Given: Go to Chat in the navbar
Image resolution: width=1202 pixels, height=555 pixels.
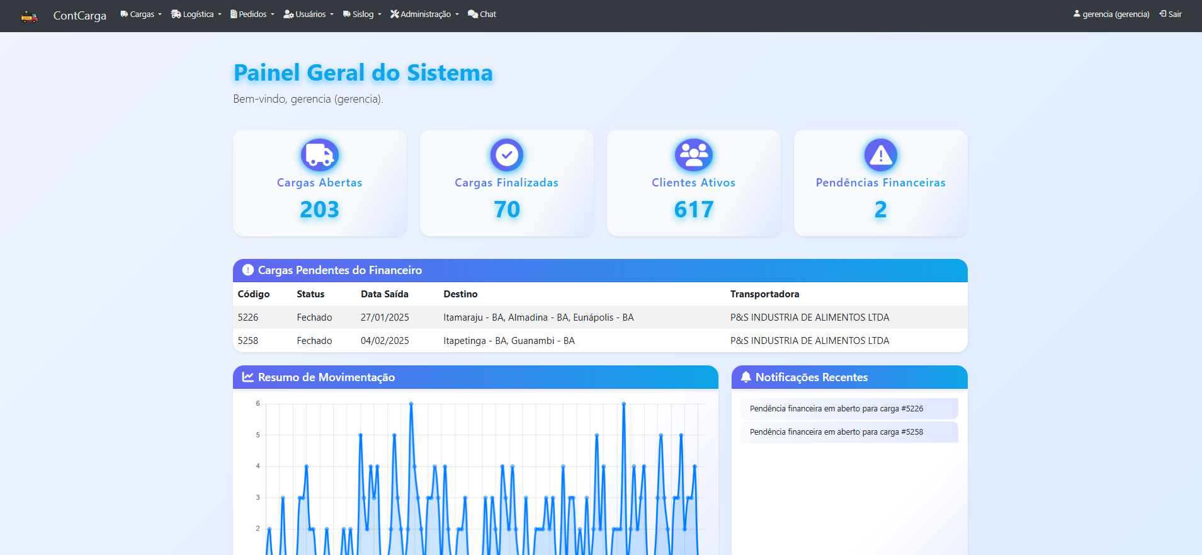Looking at the screenshot, I should tap(482, 14).
